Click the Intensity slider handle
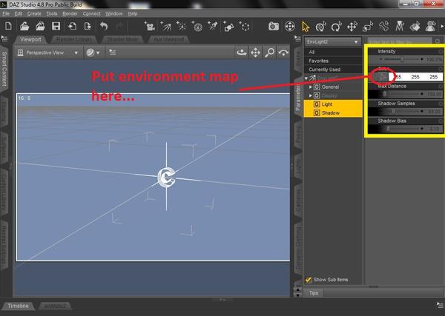Image resolution: width=445 pixels, height=316 pixels. [x=402, y=59]
